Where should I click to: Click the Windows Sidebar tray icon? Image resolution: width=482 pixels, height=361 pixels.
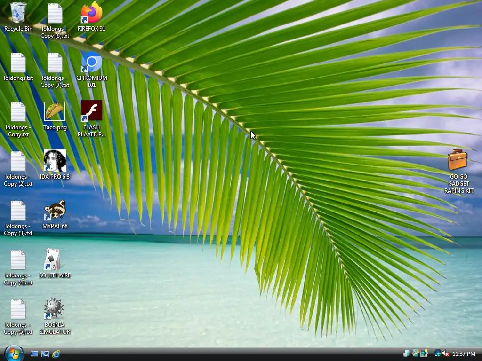[x=424, y=353]
